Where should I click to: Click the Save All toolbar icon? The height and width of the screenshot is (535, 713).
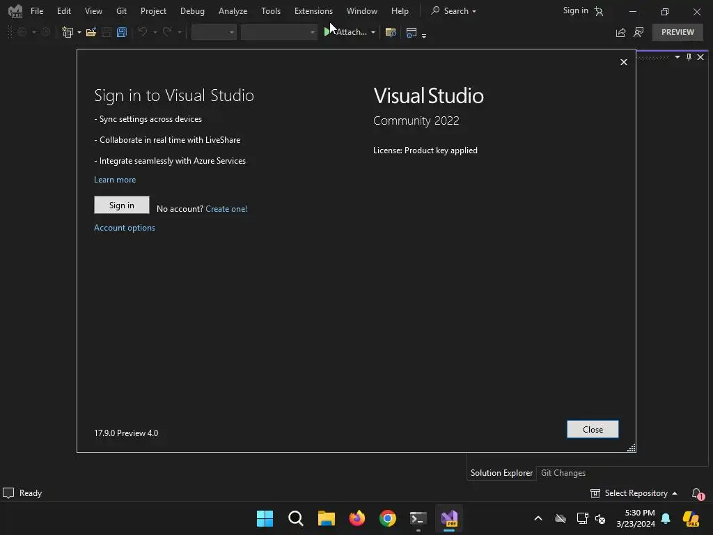(121, 32)
